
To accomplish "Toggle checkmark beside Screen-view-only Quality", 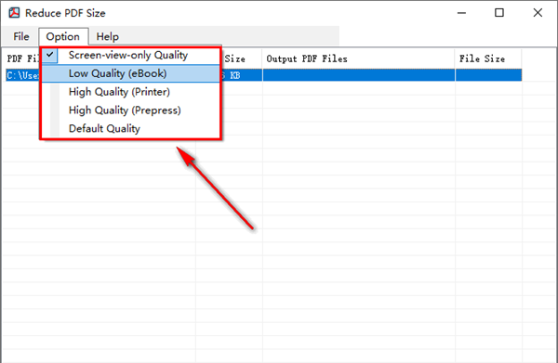I will click(50, 55).
